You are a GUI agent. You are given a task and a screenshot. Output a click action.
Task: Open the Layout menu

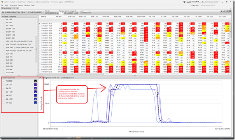tap(21, 5)
